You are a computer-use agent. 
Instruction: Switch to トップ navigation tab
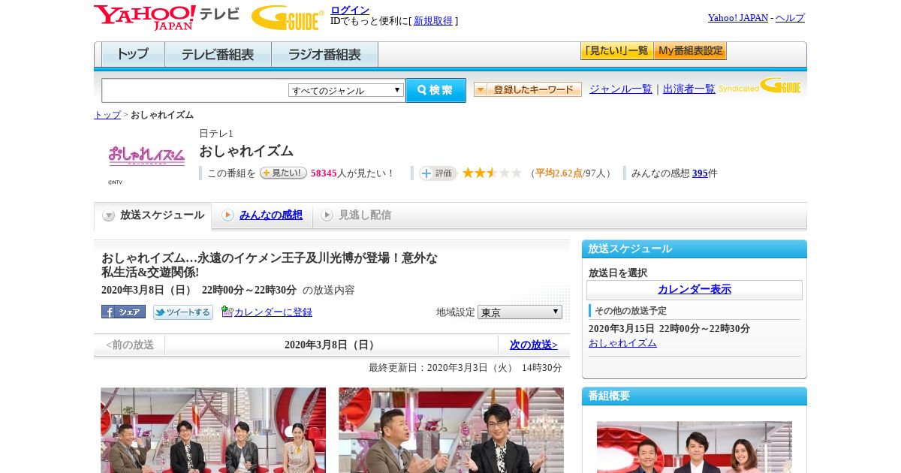pyautogui.click(x=133, y=55)
